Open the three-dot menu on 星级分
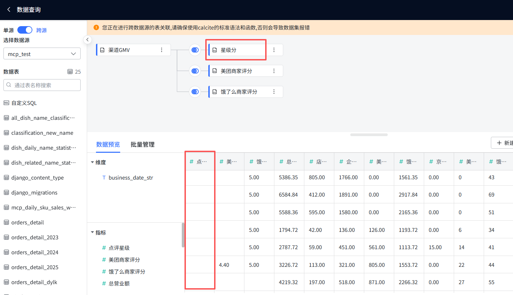This screenshot has height=295, width=513. coord(274,50)
